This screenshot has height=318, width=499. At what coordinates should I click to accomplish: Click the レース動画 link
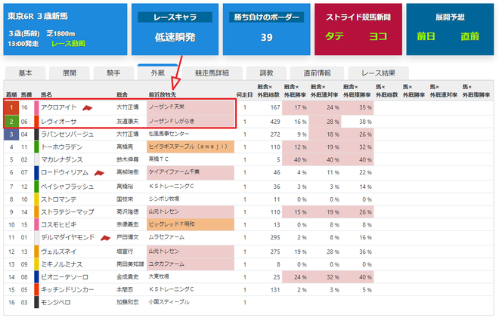pos(68,44)
